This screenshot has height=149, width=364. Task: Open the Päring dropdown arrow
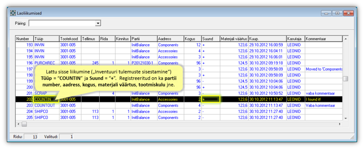click(x=98, y=23)
